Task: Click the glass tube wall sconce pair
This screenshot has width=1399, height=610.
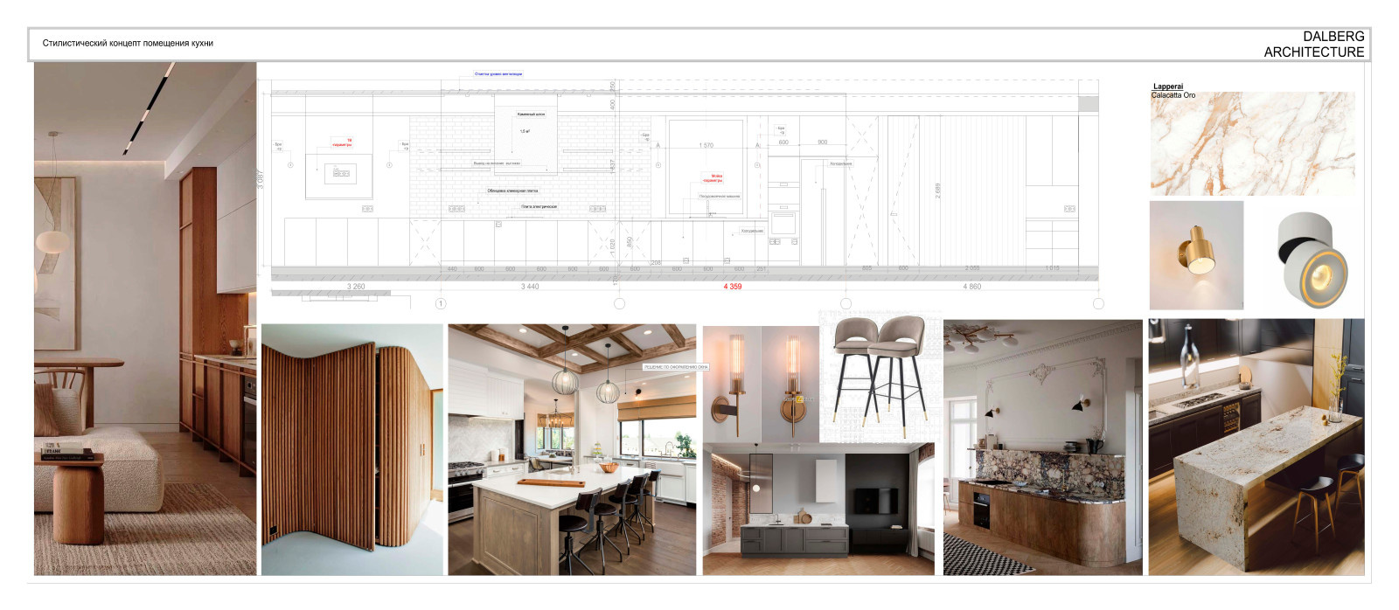Action: 759,385
